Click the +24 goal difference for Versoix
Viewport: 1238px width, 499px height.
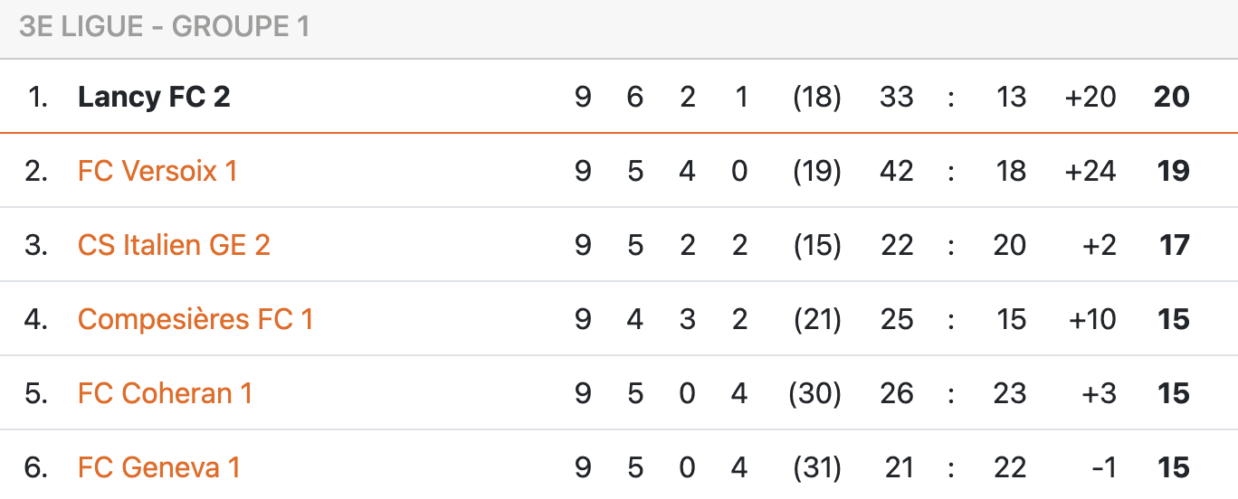pyautogui.click(x=1090, y=171)
